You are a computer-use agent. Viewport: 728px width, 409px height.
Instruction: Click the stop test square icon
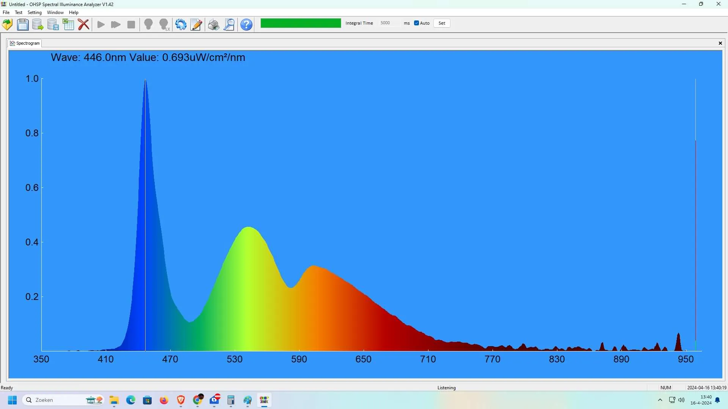coord(131,25)
